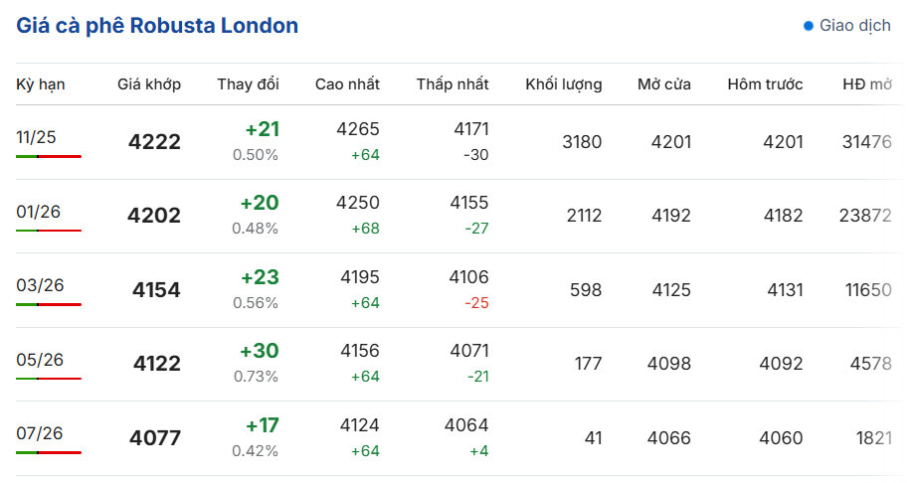Click the 4222 matched price
913x483 pixels.
pos(154,142)
